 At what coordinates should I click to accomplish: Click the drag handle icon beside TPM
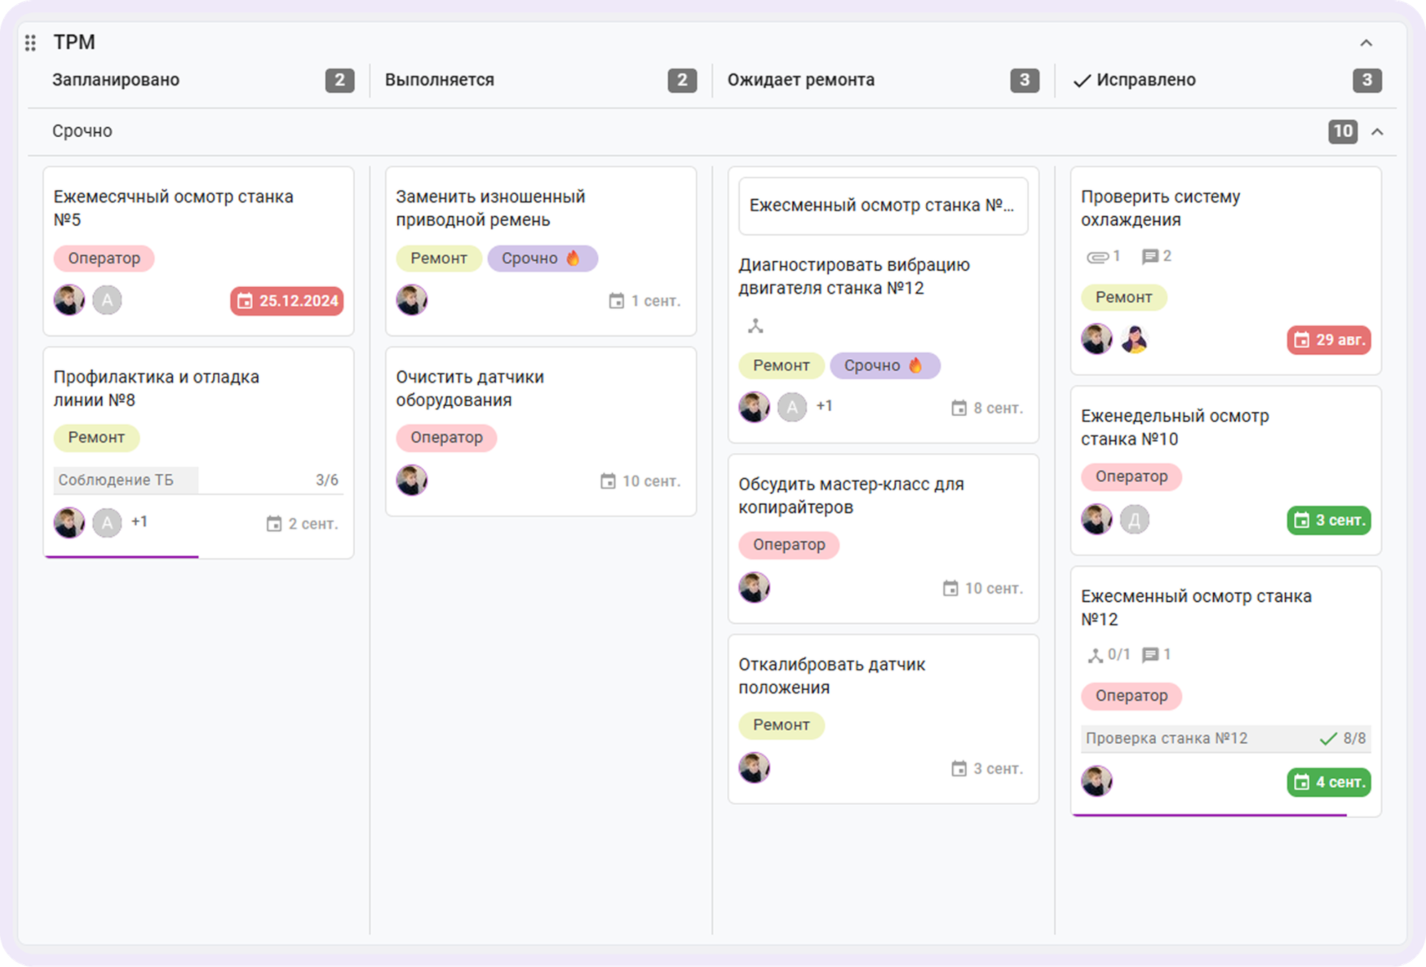[x=30, y=43]
